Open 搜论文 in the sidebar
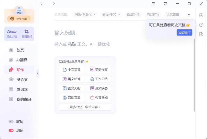This screenshot has height=139, width=207. (19, 80)
